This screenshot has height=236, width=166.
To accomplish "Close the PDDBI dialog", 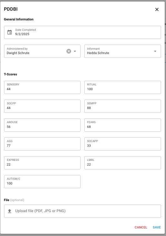I will pos(157,9).
